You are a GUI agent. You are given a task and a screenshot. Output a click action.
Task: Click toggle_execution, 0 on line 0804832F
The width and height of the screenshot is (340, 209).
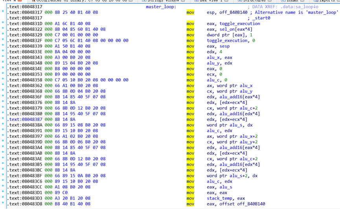click(x=231, y=41)
